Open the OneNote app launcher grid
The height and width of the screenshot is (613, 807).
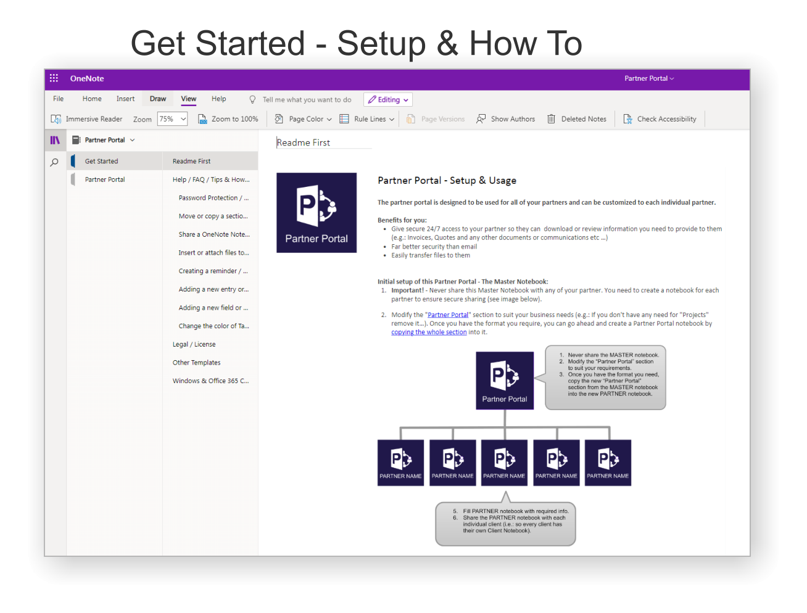click(x=54, y=78)
